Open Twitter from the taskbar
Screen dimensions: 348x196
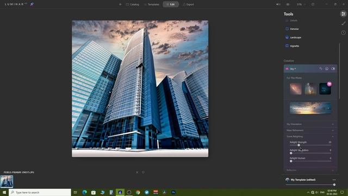click(147, 192)
